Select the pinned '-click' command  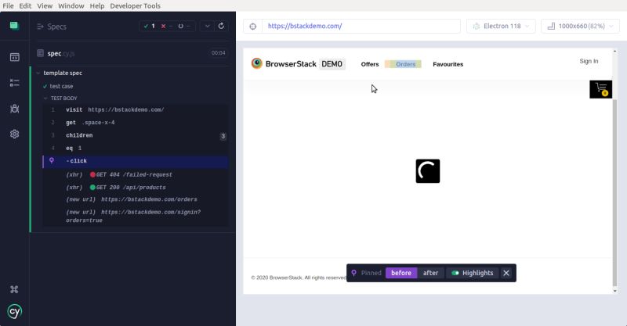pos(136,161)
